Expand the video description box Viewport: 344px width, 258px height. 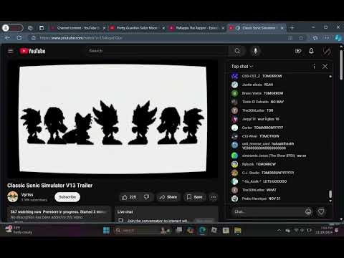coord(59,214)
